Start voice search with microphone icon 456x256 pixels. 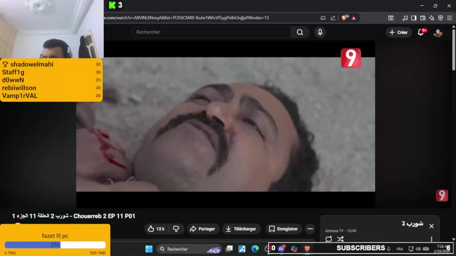320,32
